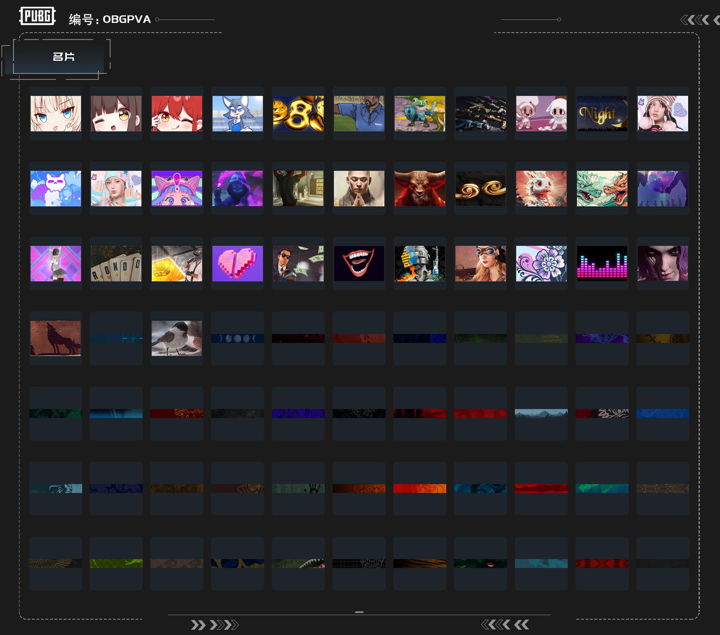Select the RONDO playing cards thumbnail
The height and width of the screenshot is (635, 720).
click(x=116, y=263)
